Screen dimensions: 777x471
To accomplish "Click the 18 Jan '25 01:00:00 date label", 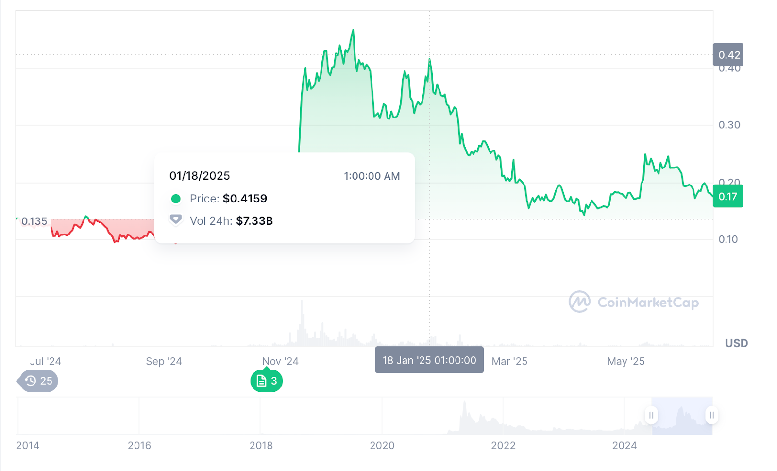I will [429, 360].
